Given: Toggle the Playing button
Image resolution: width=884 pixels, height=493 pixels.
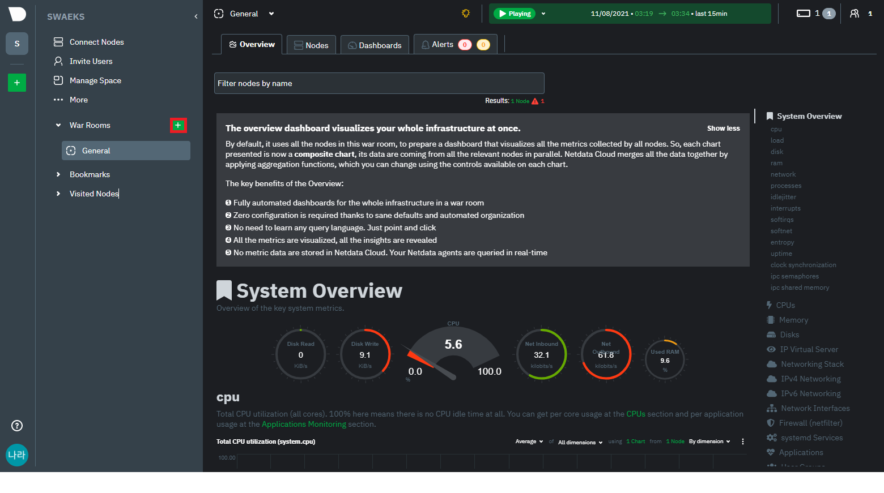Looking at the screenshot, I should [515, 14].
